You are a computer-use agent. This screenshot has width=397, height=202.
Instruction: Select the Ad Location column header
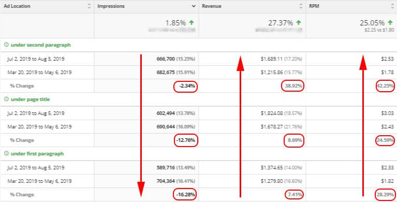pos(17,6)
